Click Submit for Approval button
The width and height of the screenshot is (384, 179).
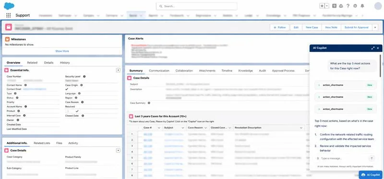coord(356,27)
